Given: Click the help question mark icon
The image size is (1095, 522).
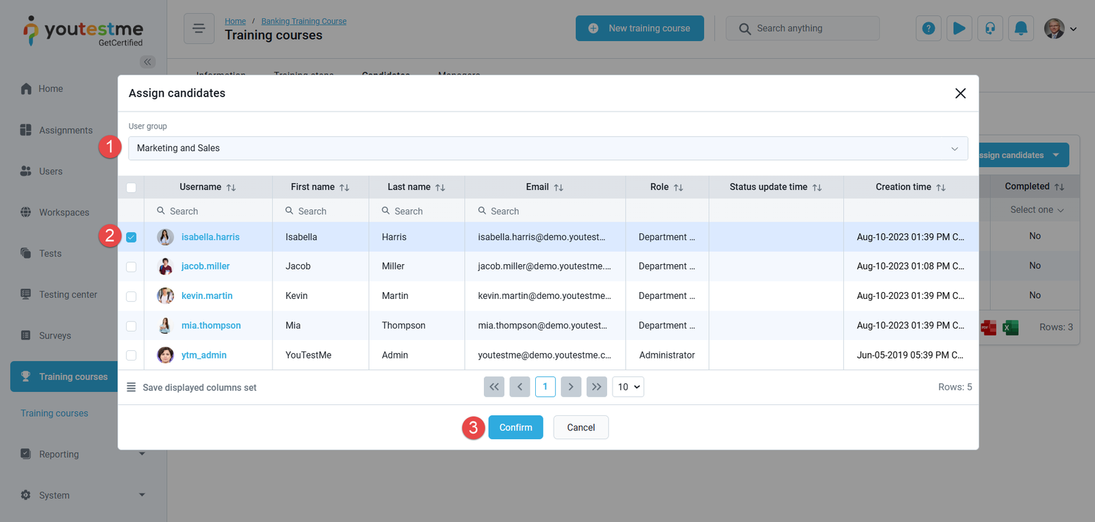Looking at the screenshot, I should [928, 28].
